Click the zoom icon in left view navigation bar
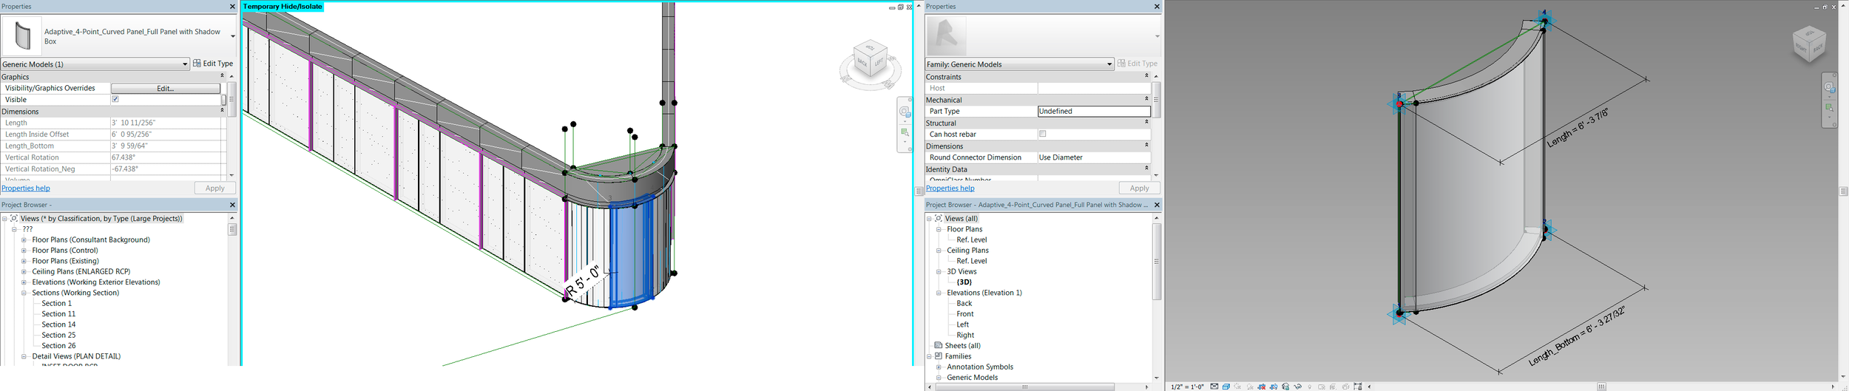This screenshot has height=391, width=1849. click(x=905, y=132)
